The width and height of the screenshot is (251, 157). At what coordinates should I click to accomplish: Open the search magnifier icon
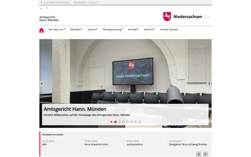[x=47, y=8]
